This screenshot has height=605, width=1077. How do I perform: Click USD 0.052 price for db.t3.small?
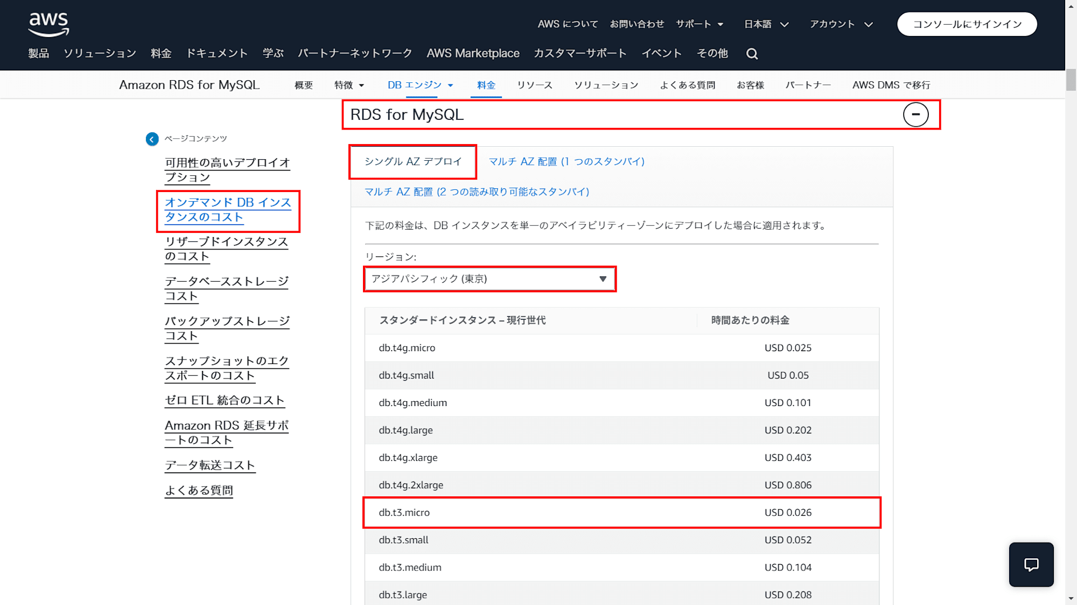pos(788,540)
